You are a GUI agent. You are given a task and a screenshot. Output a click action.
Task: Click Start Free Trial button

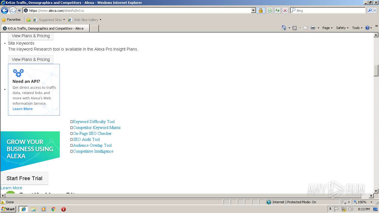point(24,178)
